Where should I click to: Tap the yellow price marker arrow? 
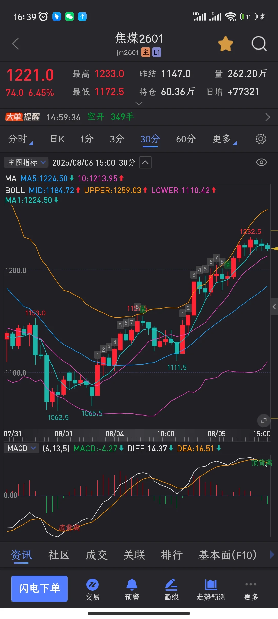(x=275, y=249)
